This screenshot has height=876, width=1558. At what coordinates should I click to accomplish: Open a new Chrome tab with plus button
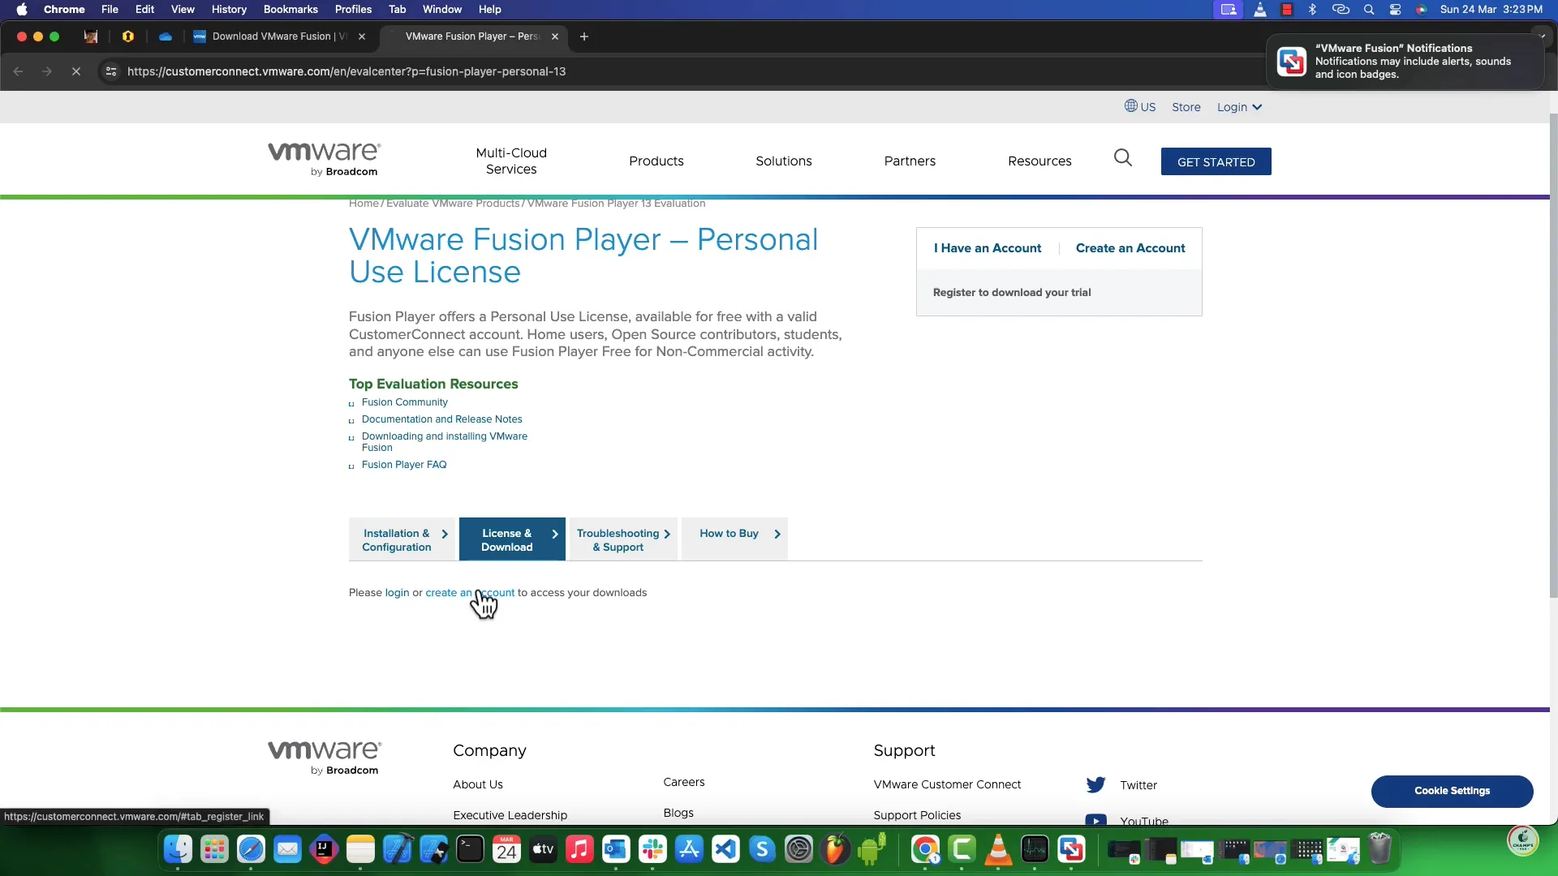point(584,36)
